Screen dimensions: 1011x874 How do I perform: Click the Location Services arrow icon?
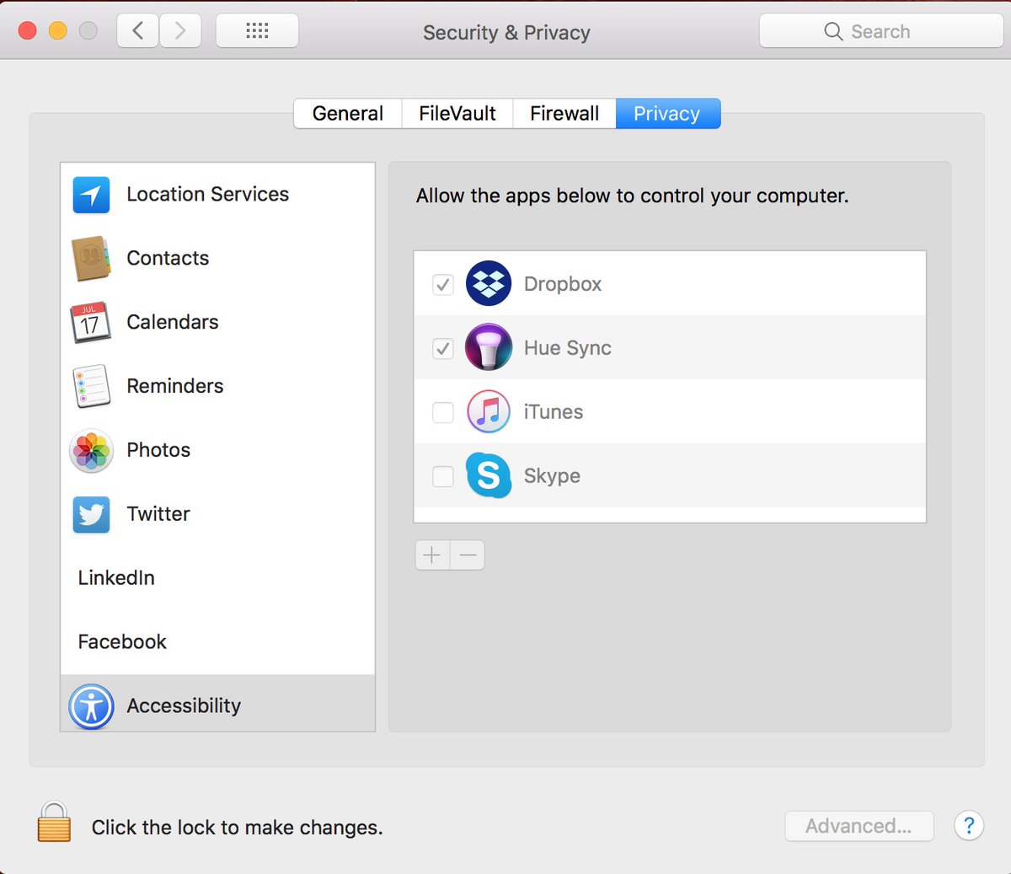coord(91,195)
